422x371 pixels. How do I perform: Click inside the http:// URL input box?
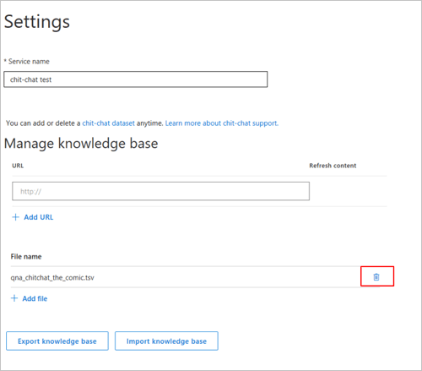160,191
